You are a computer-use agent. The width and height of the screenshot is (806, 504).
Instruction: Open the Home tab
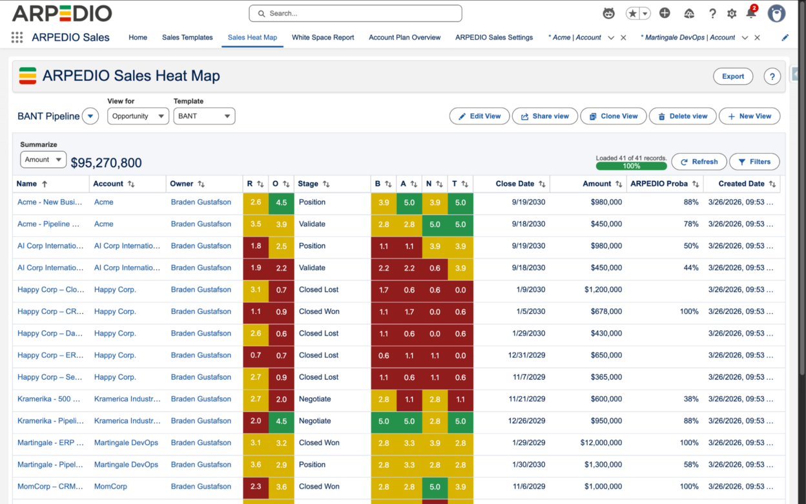[x=138, y=37]
